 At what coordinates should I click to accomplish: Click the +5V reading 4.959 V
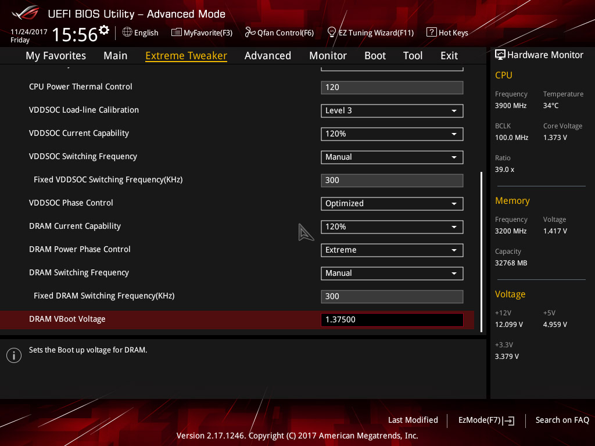[x=555, y=324]
